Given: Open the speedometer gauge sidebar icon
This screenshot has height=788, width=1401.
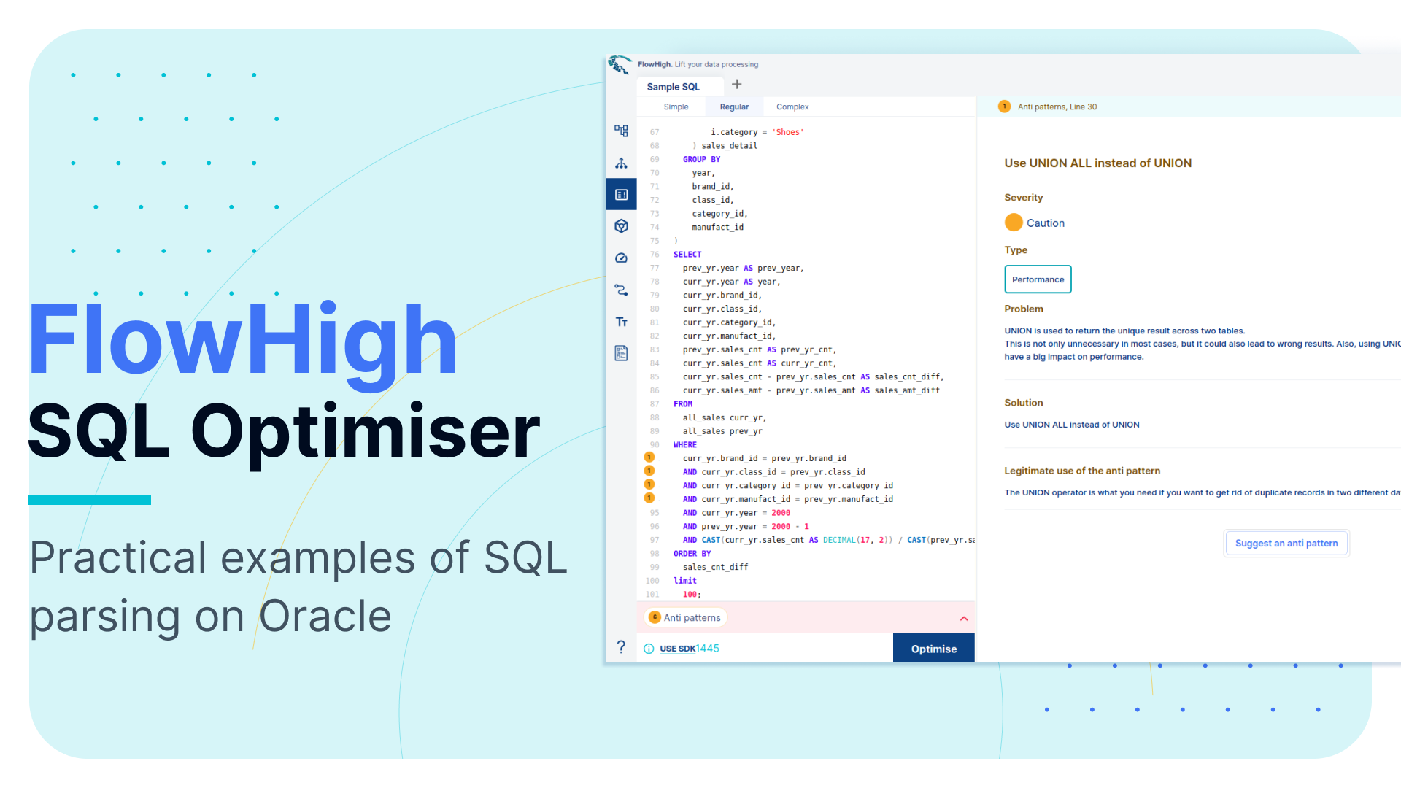Looking at the screenshot, I should tap(621, 258).
